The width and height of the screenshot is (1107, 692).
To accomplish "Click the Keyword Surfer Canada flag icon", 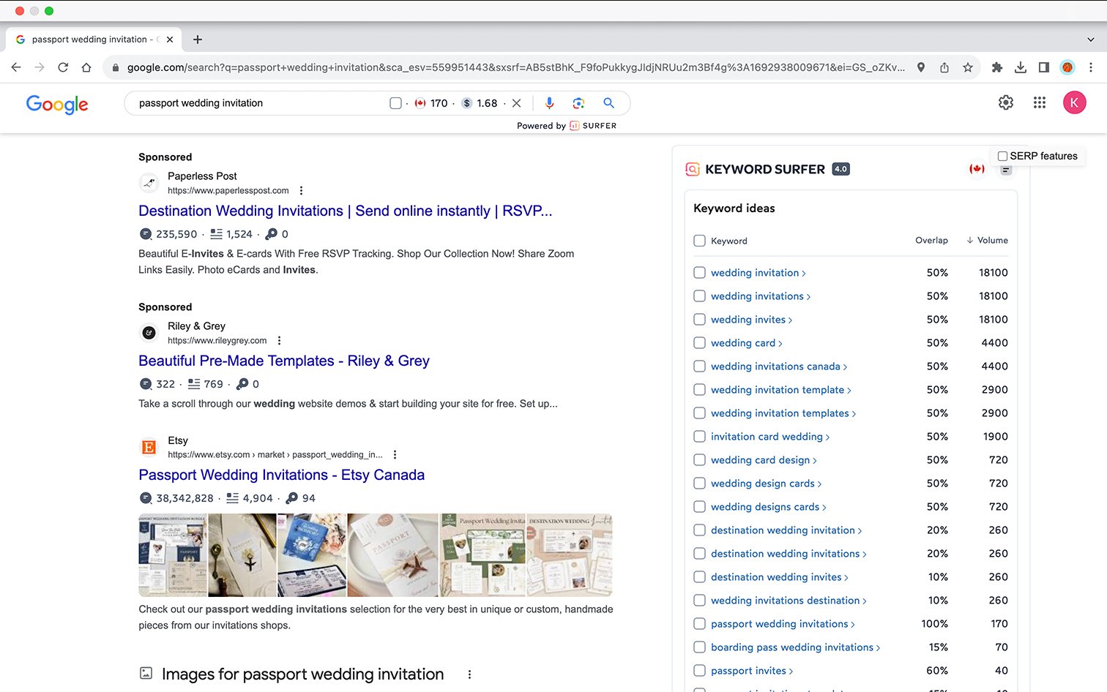I will click(977, 169).
